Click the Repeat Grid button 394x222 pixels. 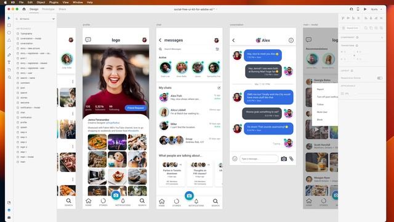click(x=350, y=28)
